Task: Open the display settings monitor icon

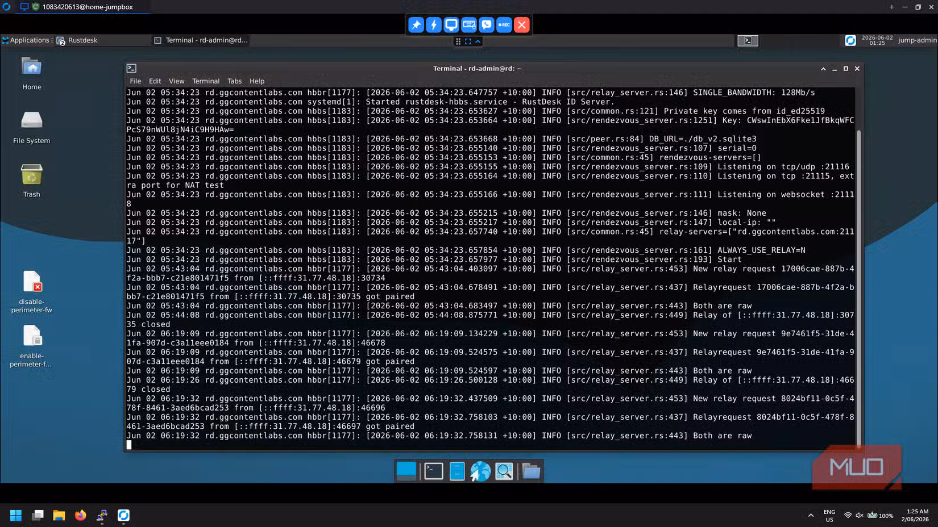Action: [x=451, y=25]
